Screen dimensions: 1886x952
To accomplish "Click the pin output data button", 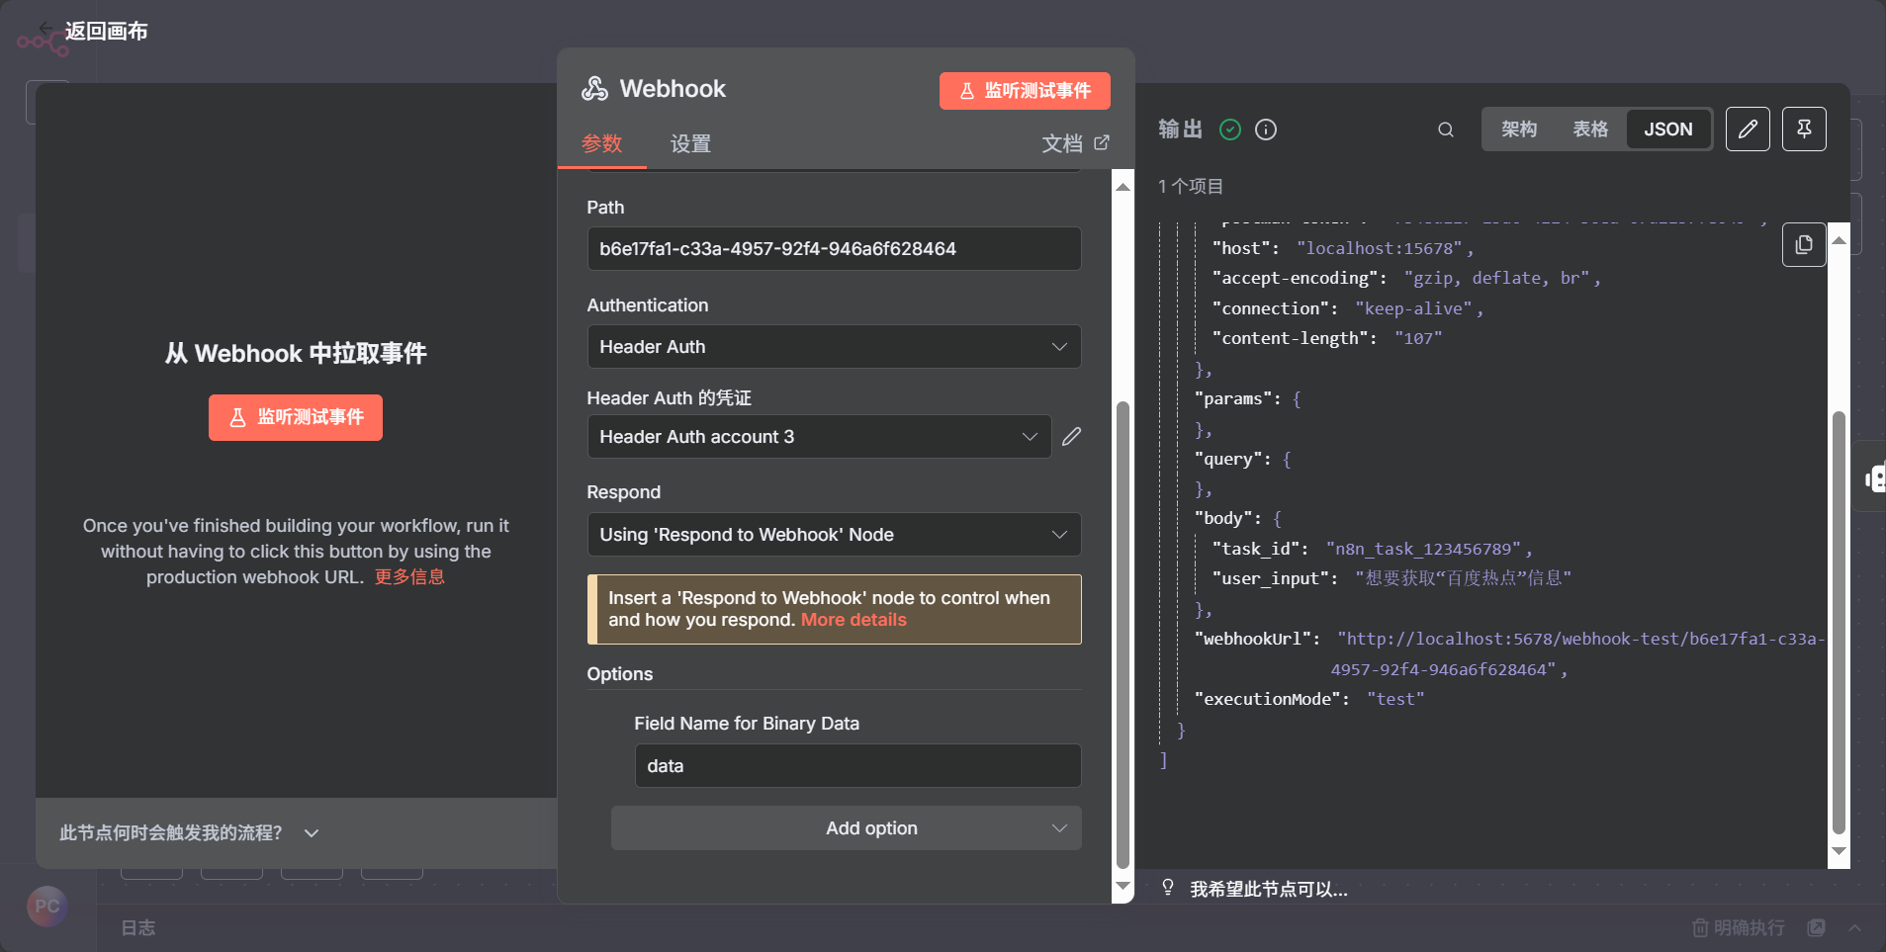I will [1804, 130].
